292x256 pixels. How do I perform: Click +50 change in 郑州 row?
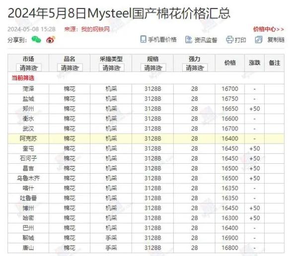(x=255, y=109)
